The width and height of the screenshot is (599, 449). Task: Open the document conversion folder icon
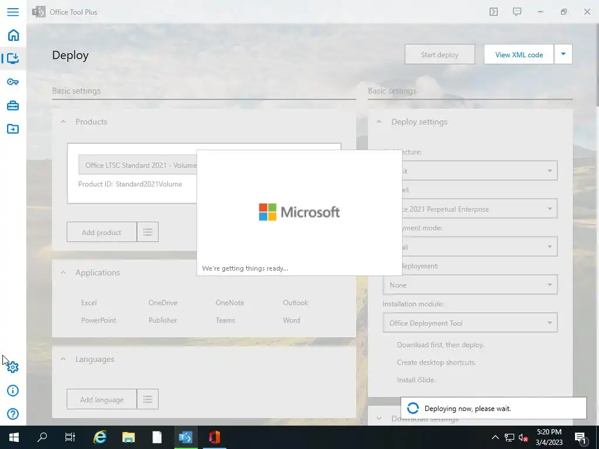point(13,129)
